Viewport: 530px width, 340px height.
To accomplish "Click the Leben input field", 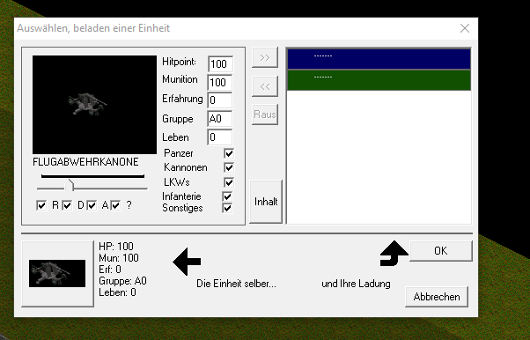I will [x=220, y=137].
